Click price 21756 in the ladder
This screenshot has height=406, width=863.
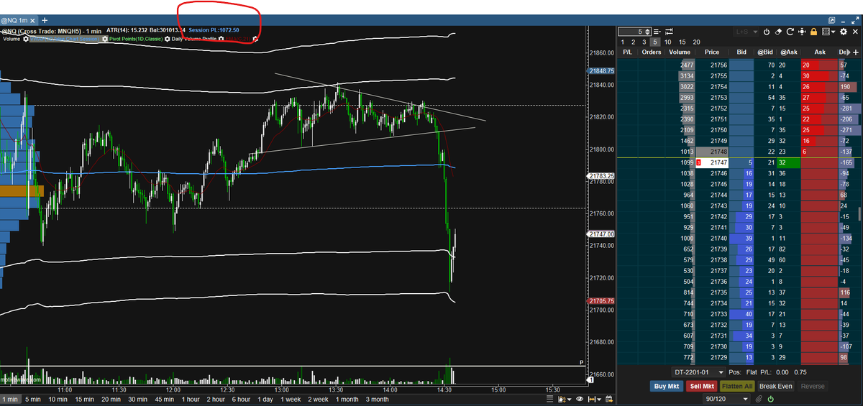[718, 65]
